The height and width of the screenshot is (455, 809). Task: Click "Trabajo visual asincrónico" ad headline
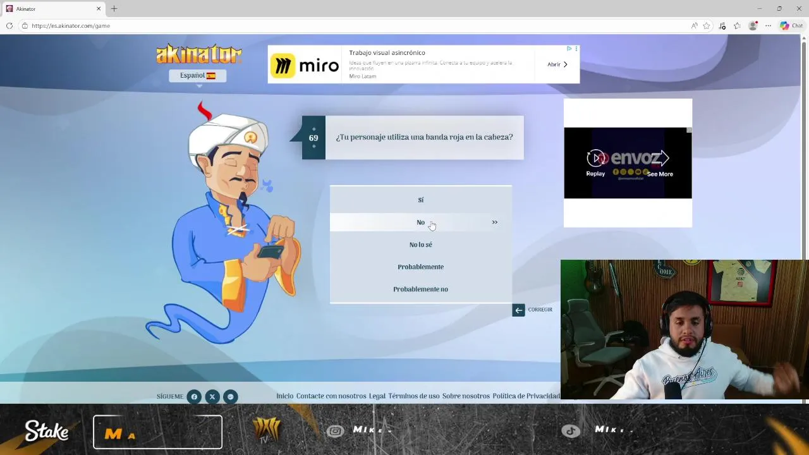point(387,53)
